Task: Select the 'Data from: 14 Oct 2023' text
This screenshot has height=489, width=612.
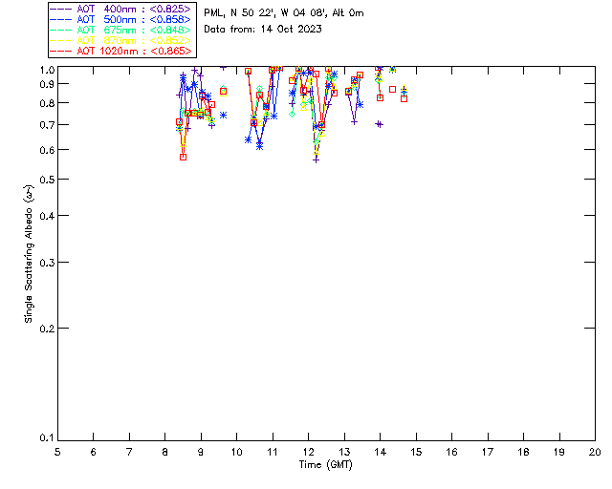Action: (x=263, y=29)
